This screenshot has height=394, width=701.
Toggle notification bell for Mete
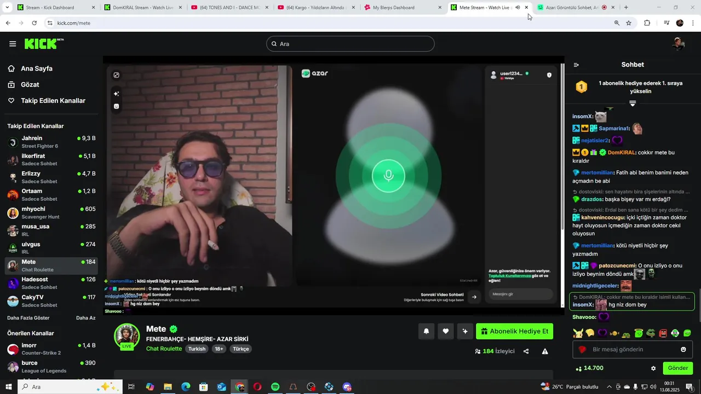click(426, 331)
